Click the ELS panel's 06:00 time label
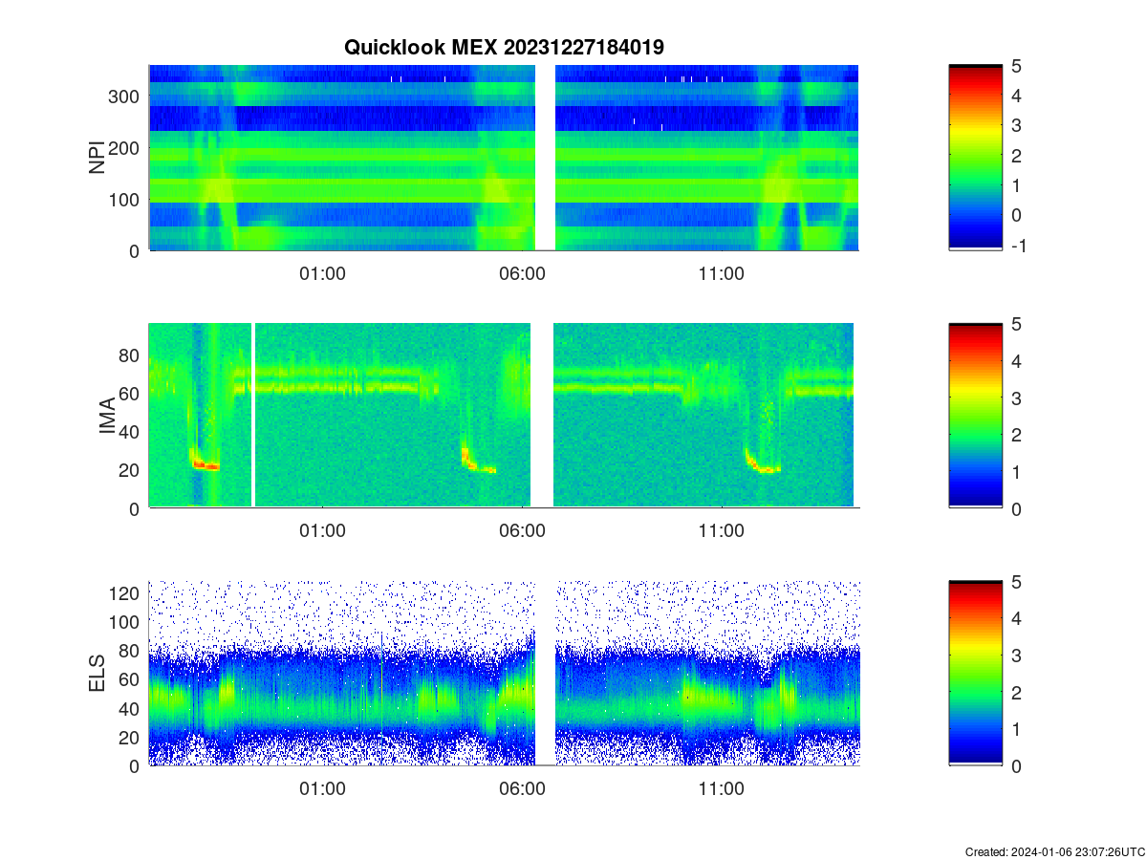Image resolution: width=1147 pixels, height=860 pixels. tap(522, 788)
